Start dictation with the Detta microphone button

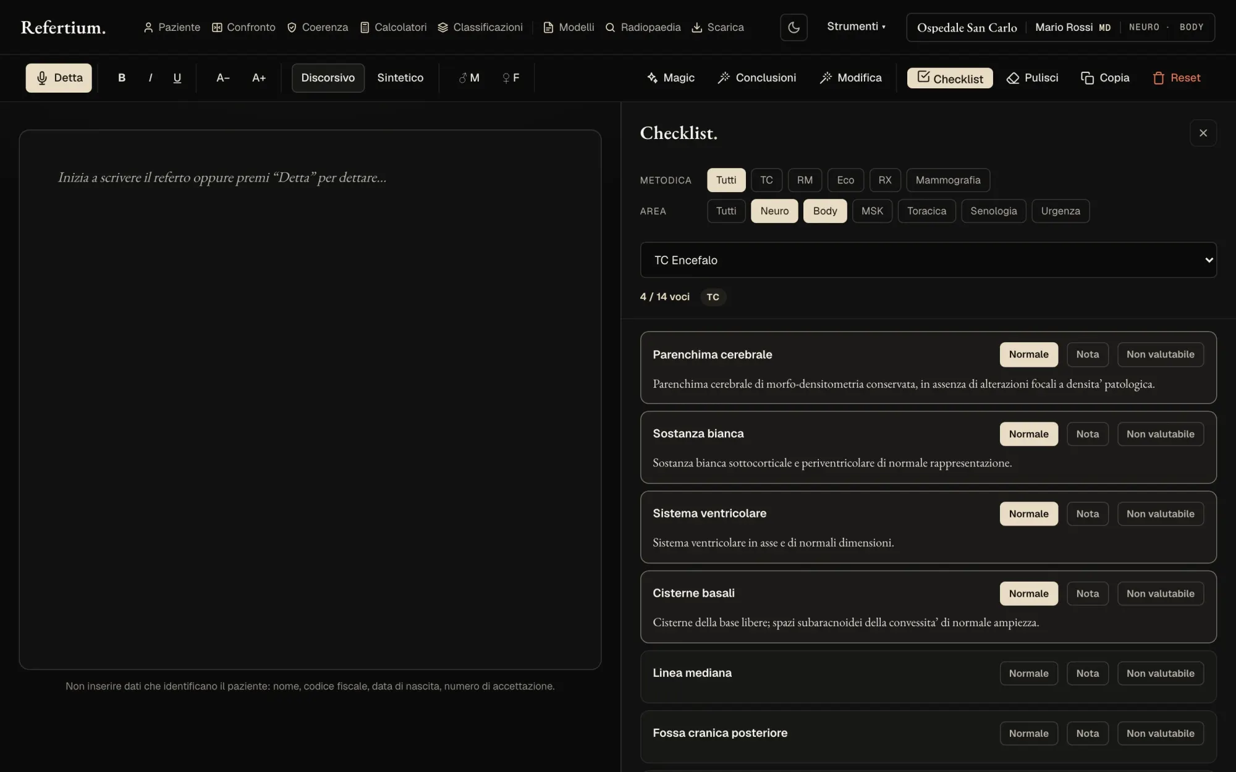tap(59, 78)
